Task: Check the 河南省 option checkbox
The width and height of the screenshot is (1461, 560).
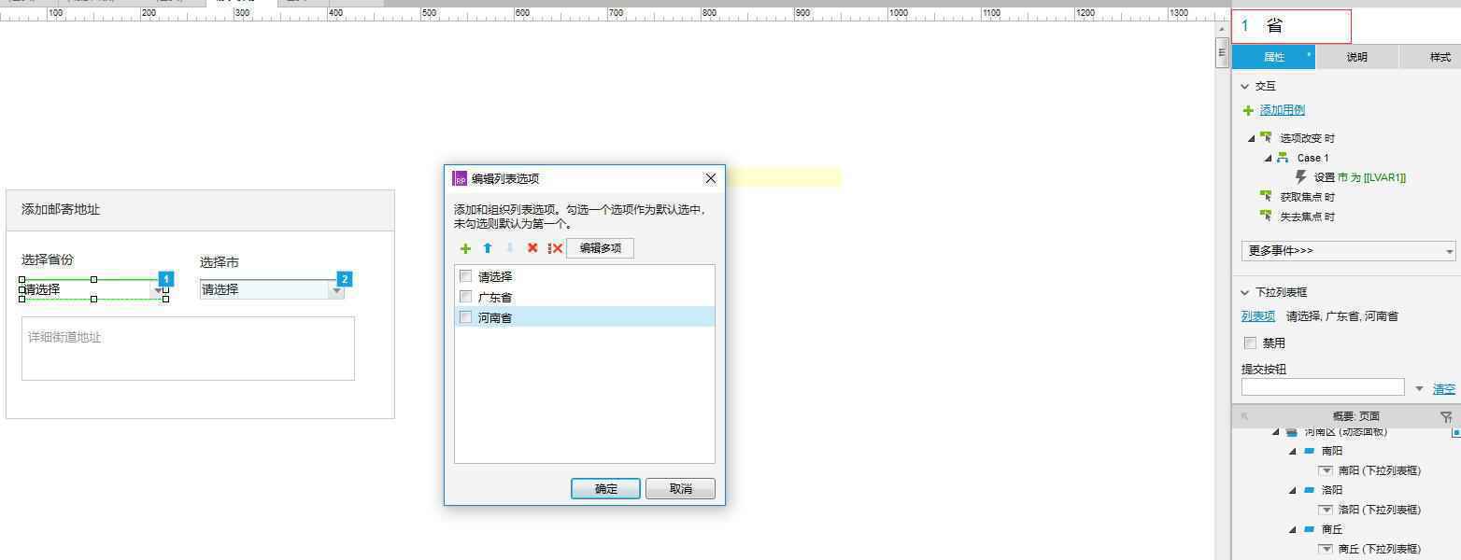Action: pos(465,317)
